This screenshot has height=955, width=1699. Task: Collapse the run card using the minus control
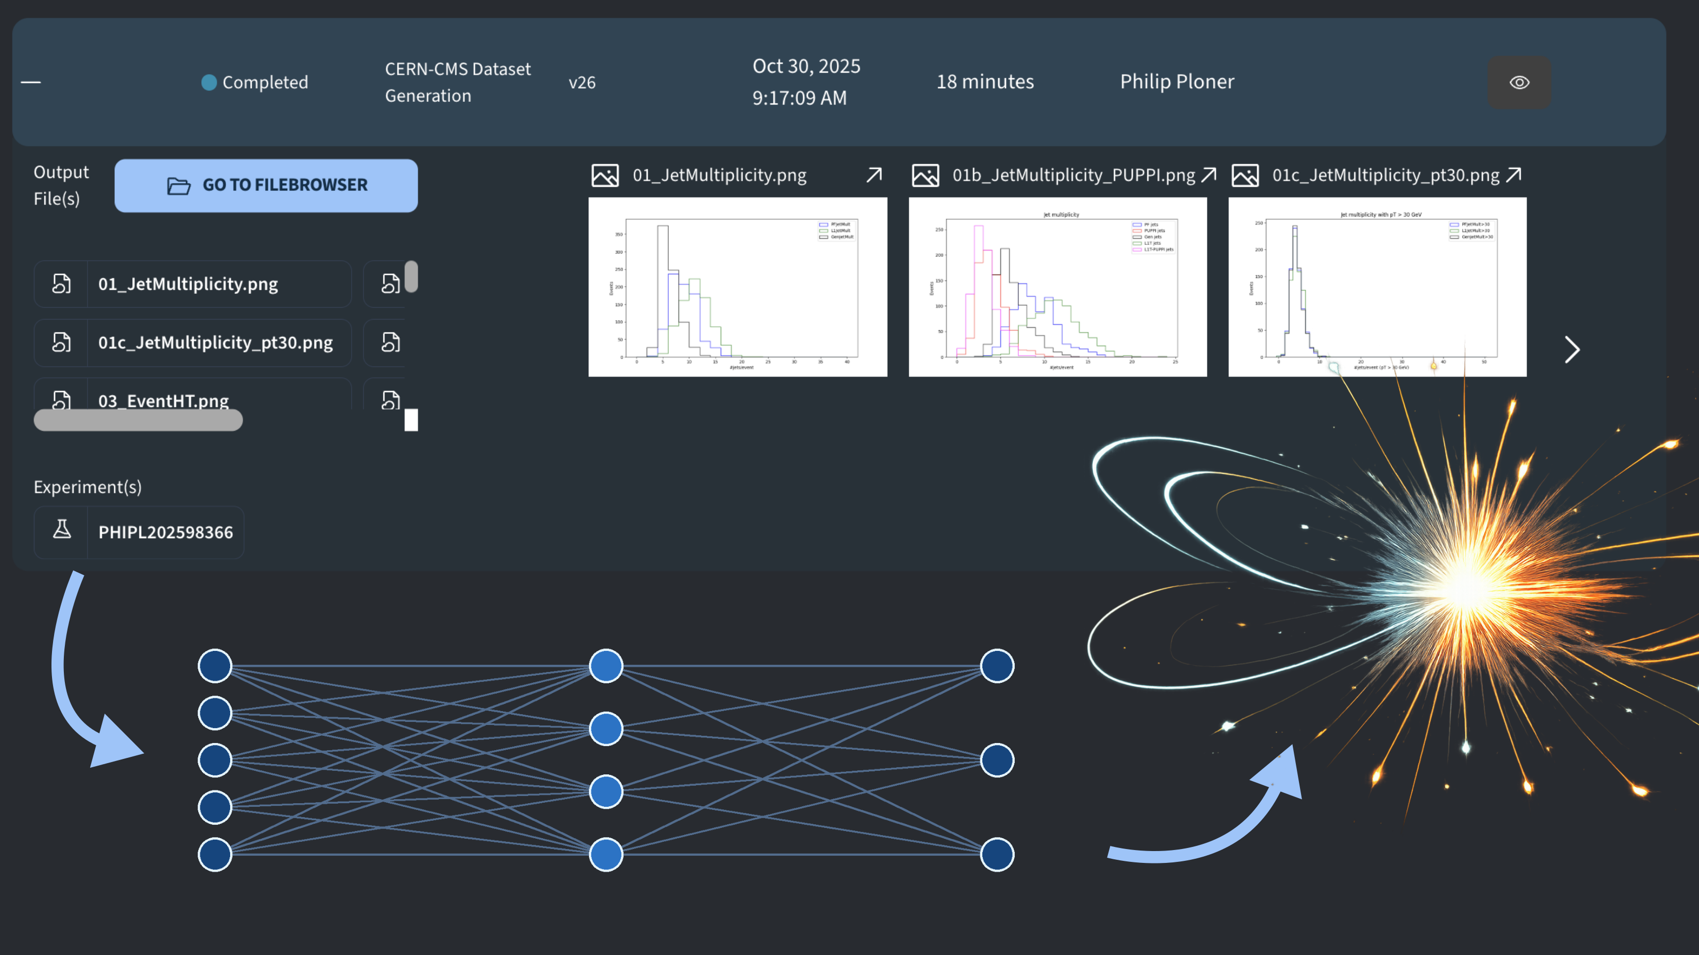point(30,82)
